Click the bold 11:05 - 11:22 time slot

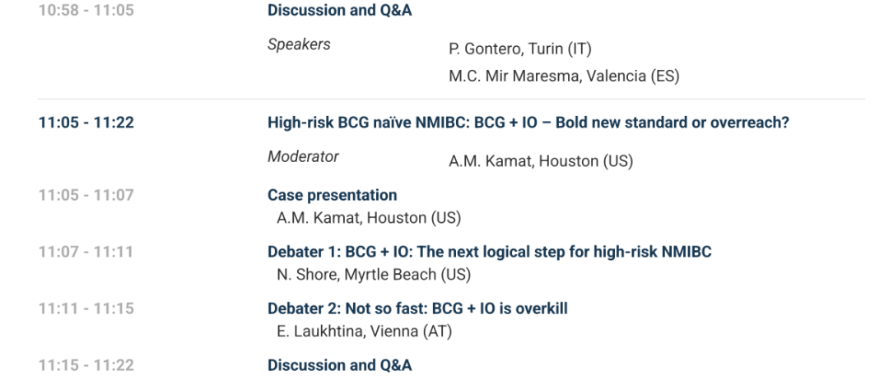[86, 123]
